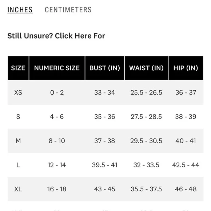Click hip value 42.5 - 44 cell
Viewport: 211px width, 211px height.
[186, 165]
